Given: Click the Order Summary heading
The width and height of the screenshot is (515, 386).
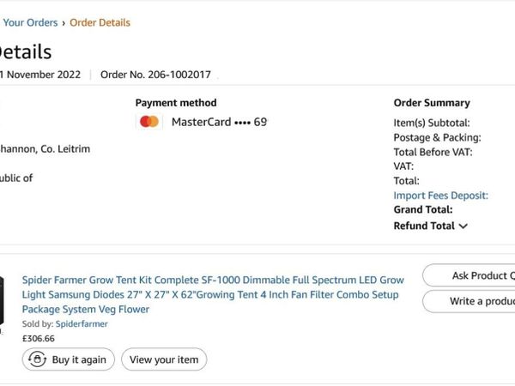Looking at the screenshot, I should (432, 103).
